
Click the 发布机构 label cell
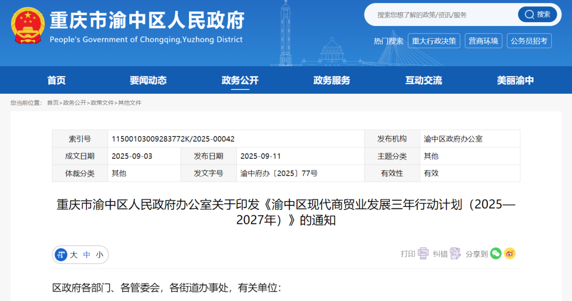click(x=392, y=139)
